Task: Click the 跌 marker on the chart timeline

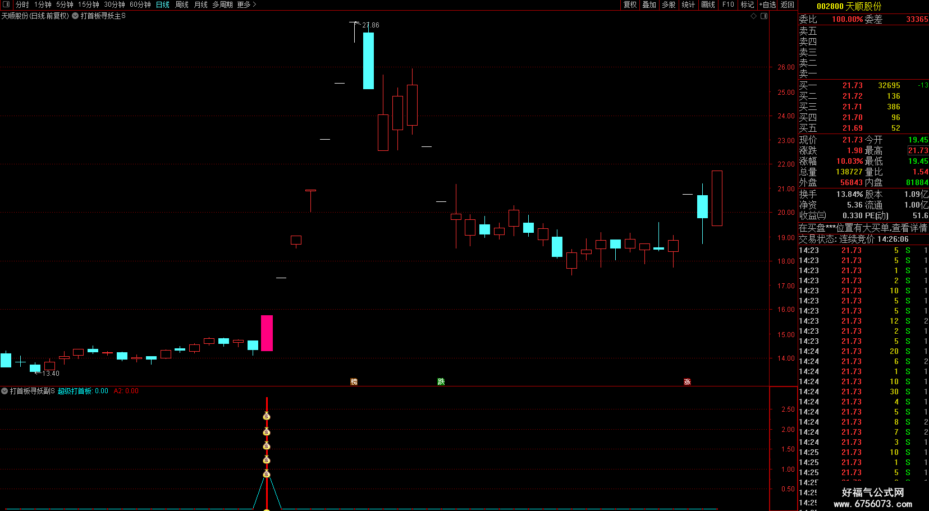Action: tap(441, 381)
